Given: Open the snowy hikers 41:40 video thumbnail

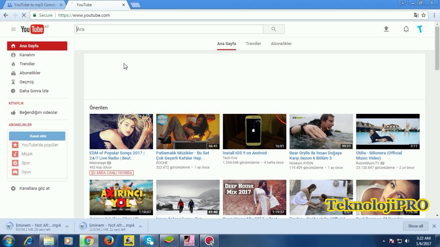Looking at the screenshot, I should coord(188,197).
